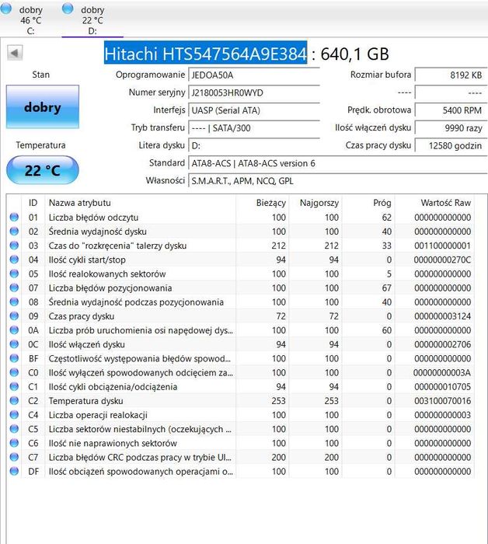Image resolution: width=488 pixels, height=544 pixels.
Task: Click the current value 212 for attribute 03
Action: pos(278,246)
